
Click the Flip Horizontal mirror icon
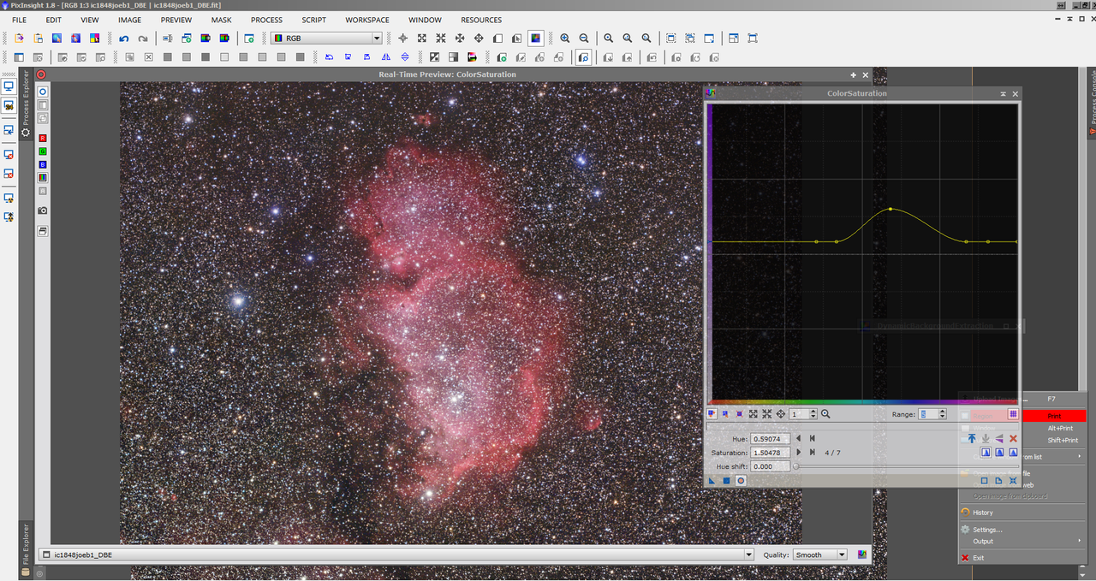(385, 57)
